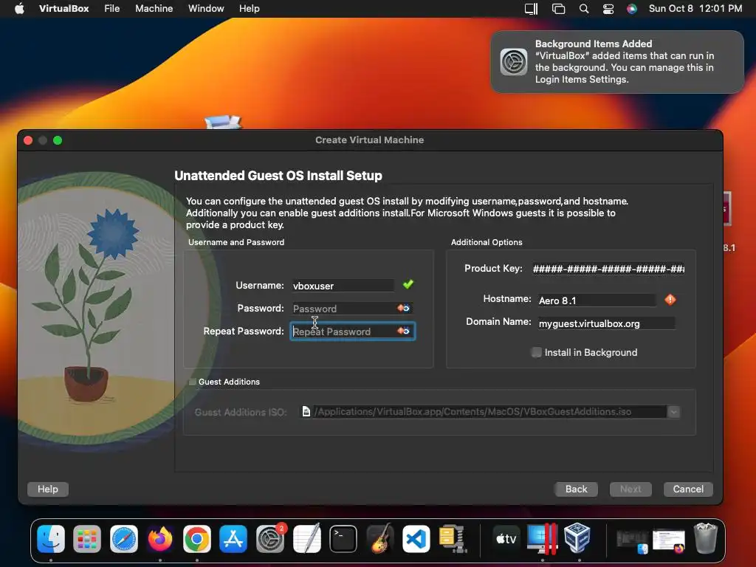Open minimized window thumbnail with Firefox badge
The height and width of the screenshot is (567, 756).
click(x=669, y=540)
